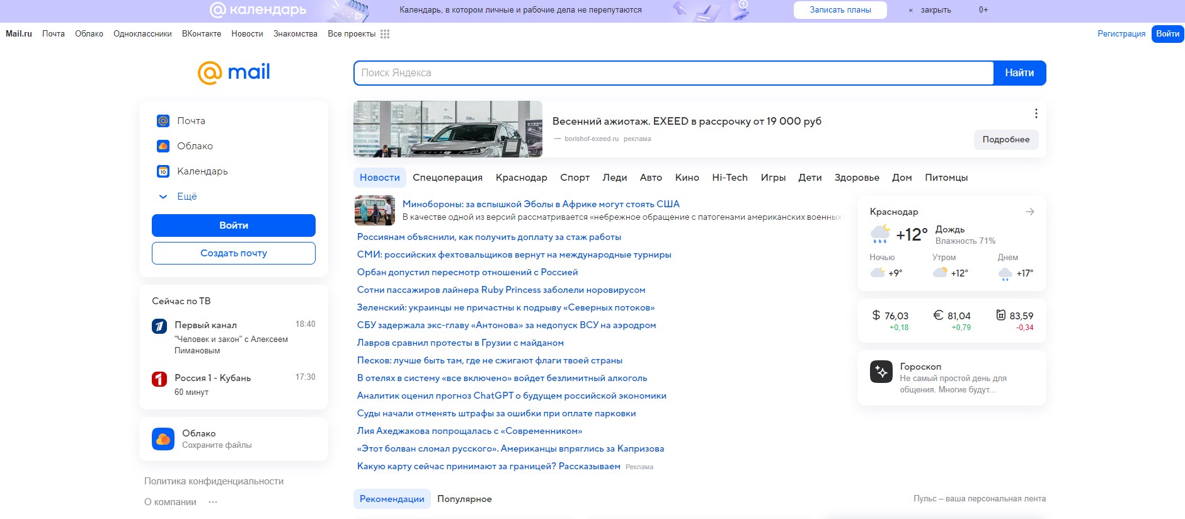Open the Эбола news story thumbnail
This screenshot has height=519, width=1185.
click(x=375, y=210)
